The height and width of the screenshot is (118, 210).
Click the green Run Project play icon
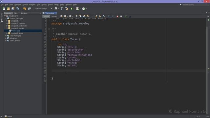[72, 9]
